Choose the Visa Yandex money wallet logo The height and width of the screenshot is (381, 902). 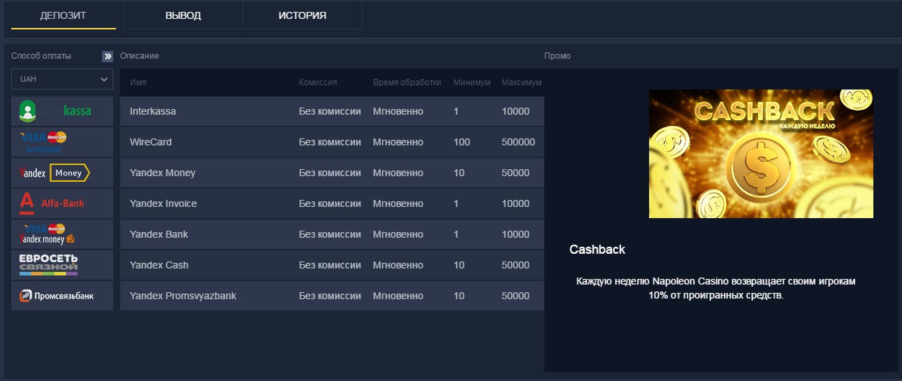62,234
